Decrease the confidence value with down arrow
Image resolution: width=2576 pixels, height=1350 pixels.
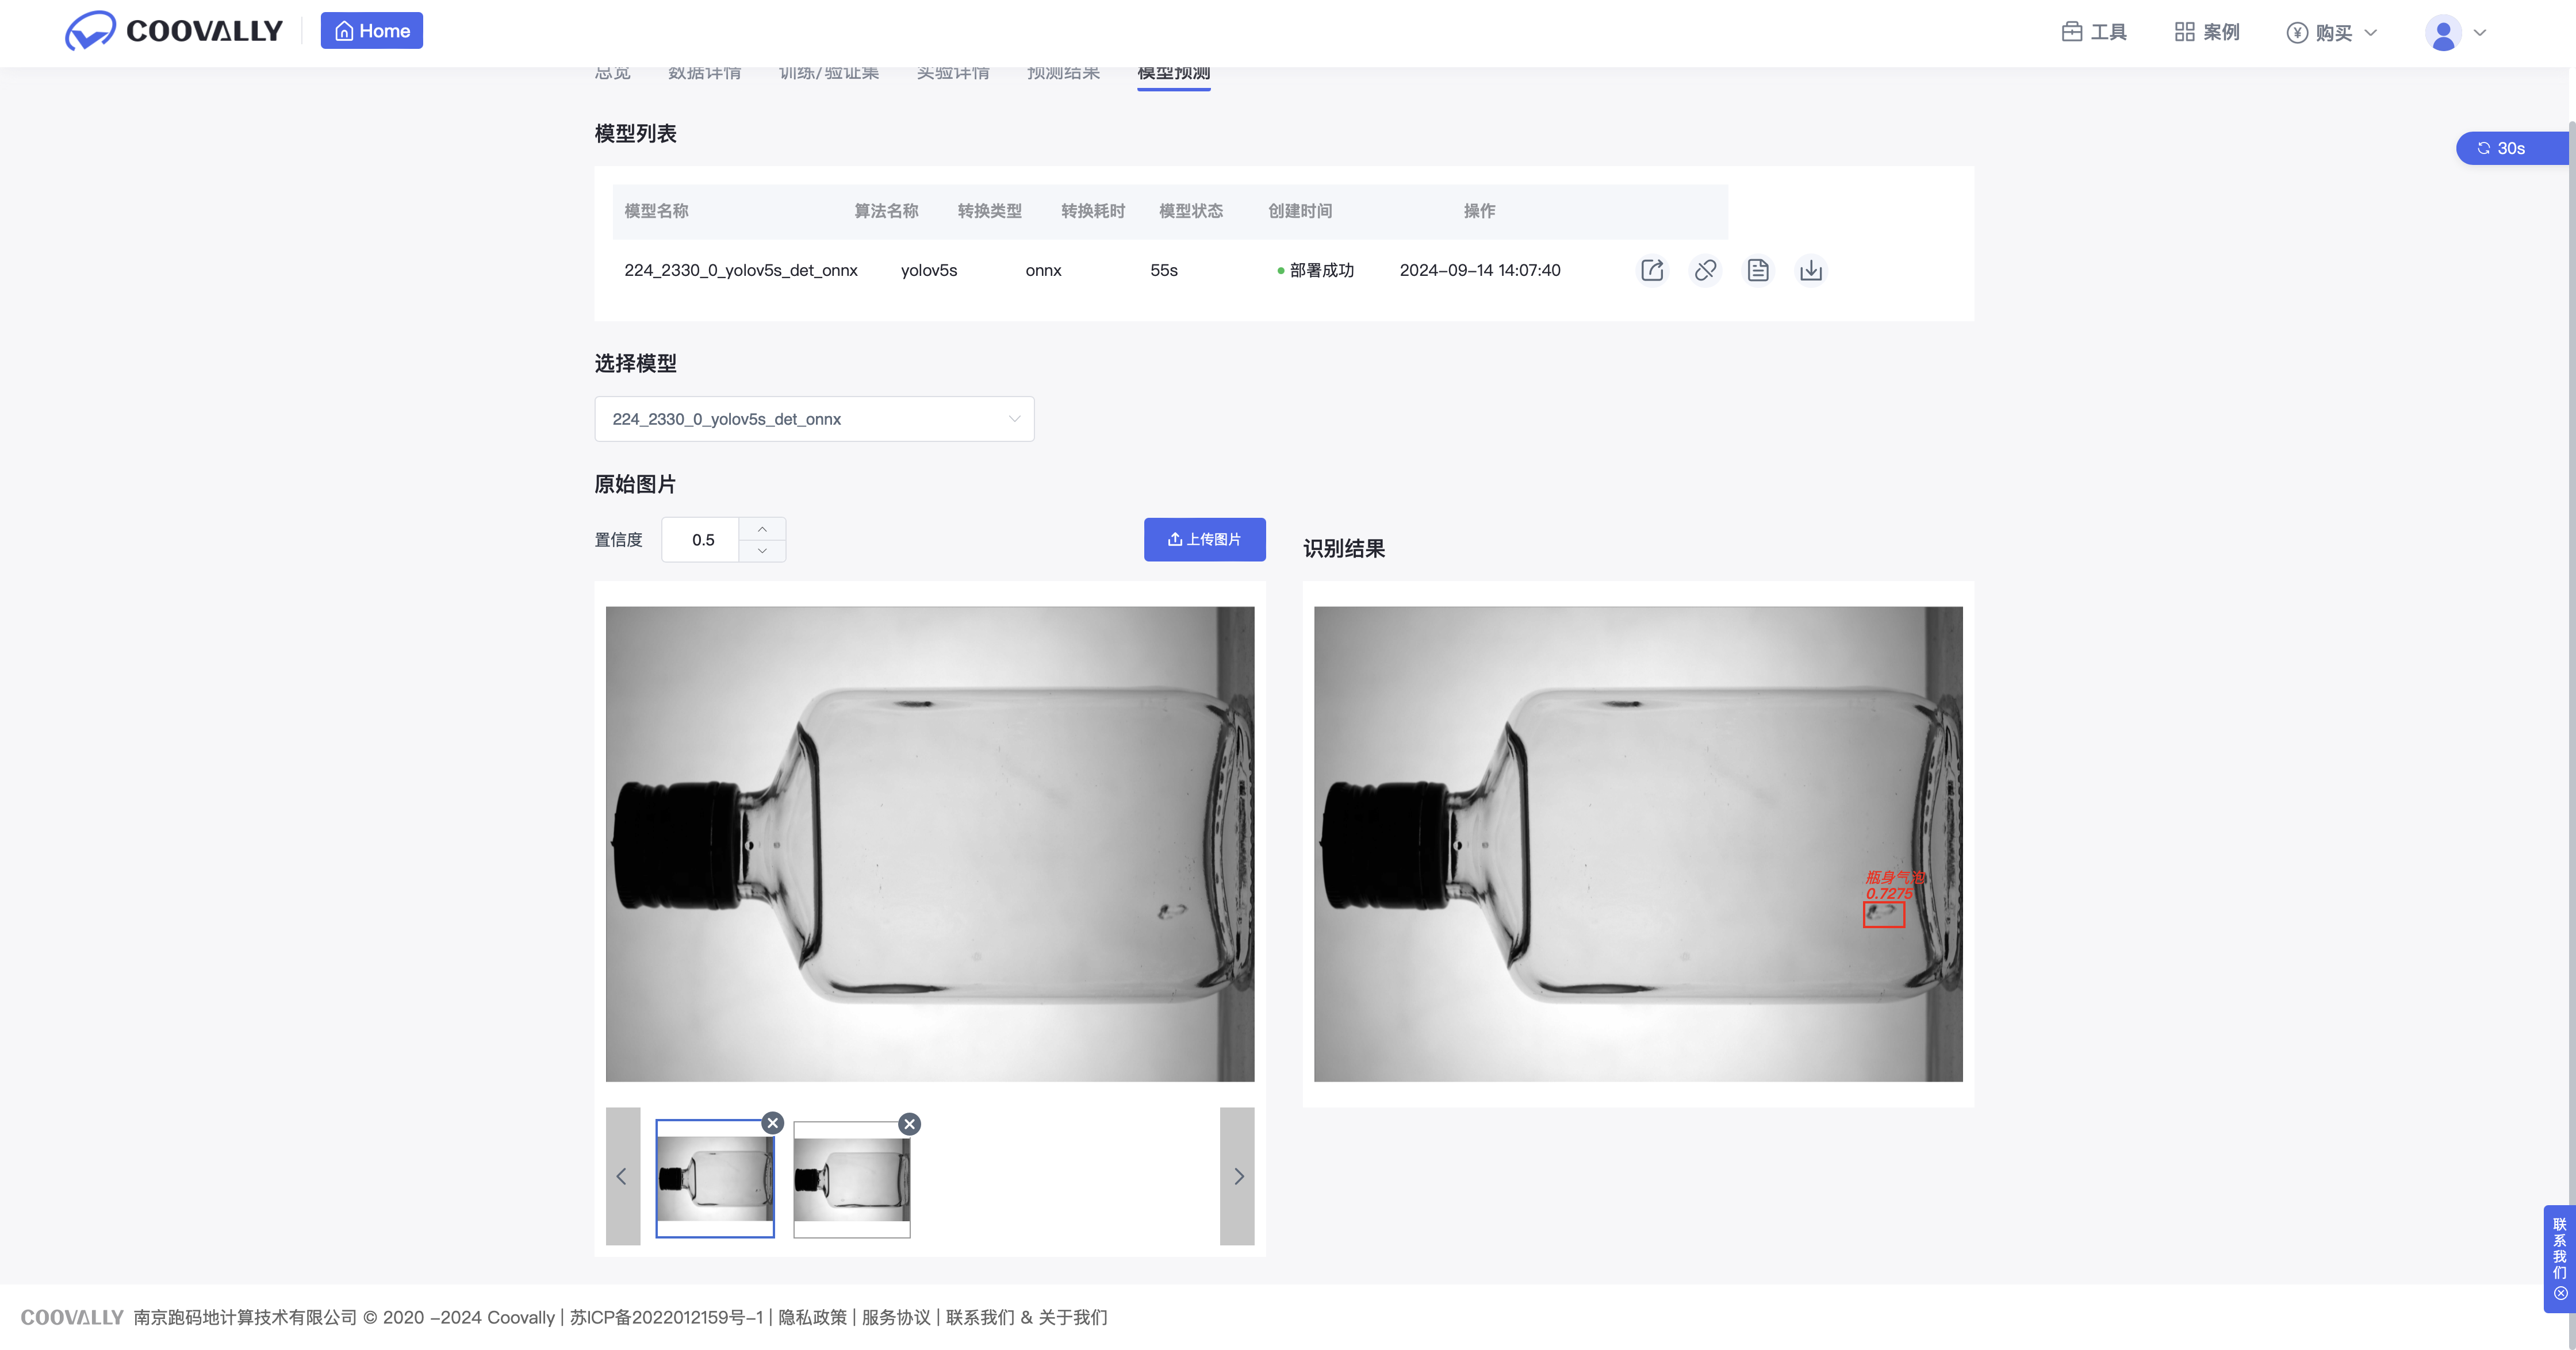762,551
